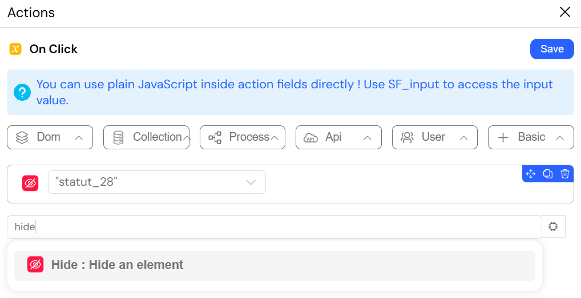This screenshot has height=298, width=581.
Task: Click the chip icon beside search field
Action: [553, 226]
